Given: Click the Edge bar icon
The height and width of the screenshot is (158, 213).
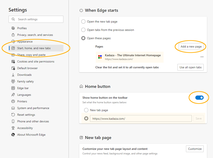Looking at the screenshot, I should [13, 88].
